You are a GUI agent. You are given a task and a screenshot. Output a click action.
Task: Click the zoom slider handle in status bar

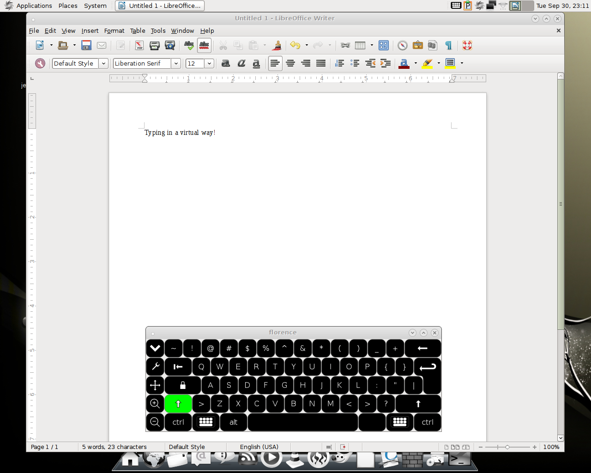pyautogui.click(x=507, y=447)
